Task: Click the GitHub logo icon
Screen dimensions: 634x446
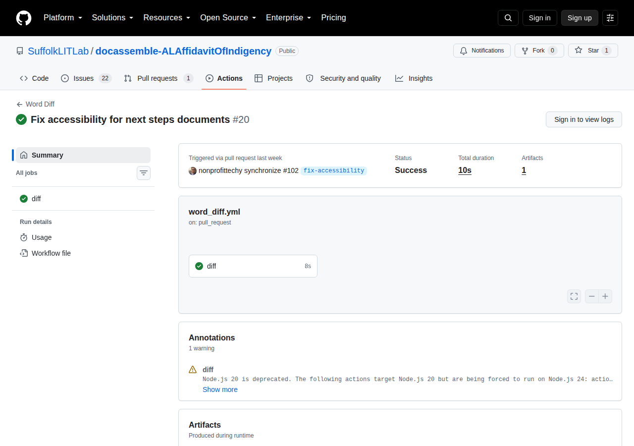Action: click(24, 18)
